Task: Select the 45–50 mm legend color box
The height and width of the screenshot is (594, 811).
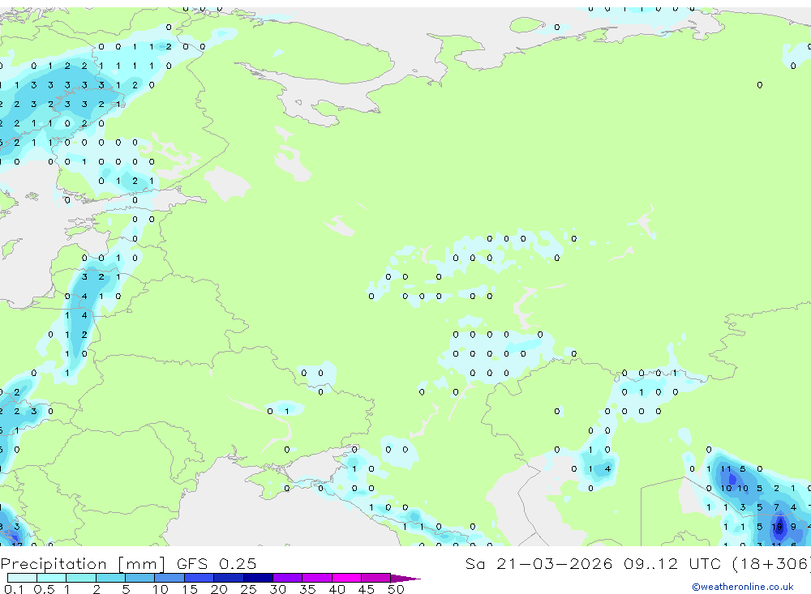Action: point(376,578)
